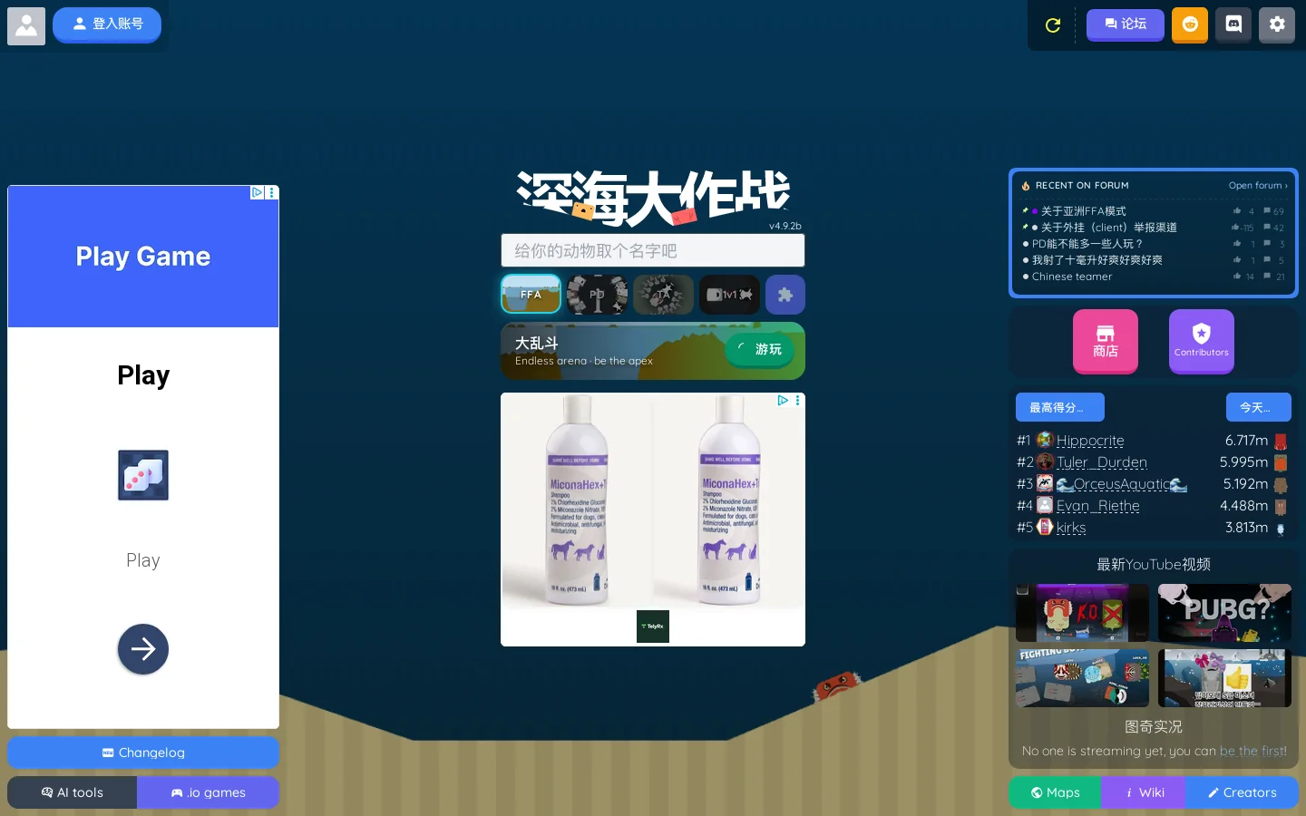Select the PD game mode
Screen dimensions: 1306x816
point(597,295)
